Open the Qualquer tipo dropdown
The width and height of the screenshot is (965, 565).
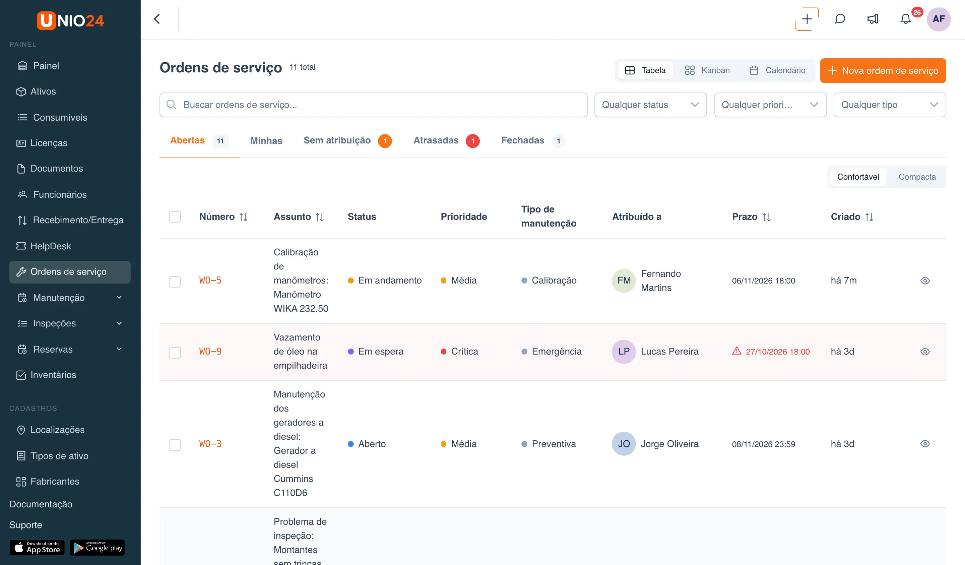(x=889, y=105)
